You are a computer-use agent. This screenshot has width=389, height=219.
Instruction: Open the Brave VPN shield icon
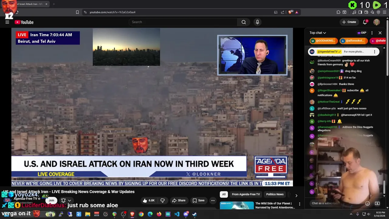click(378, 12)
